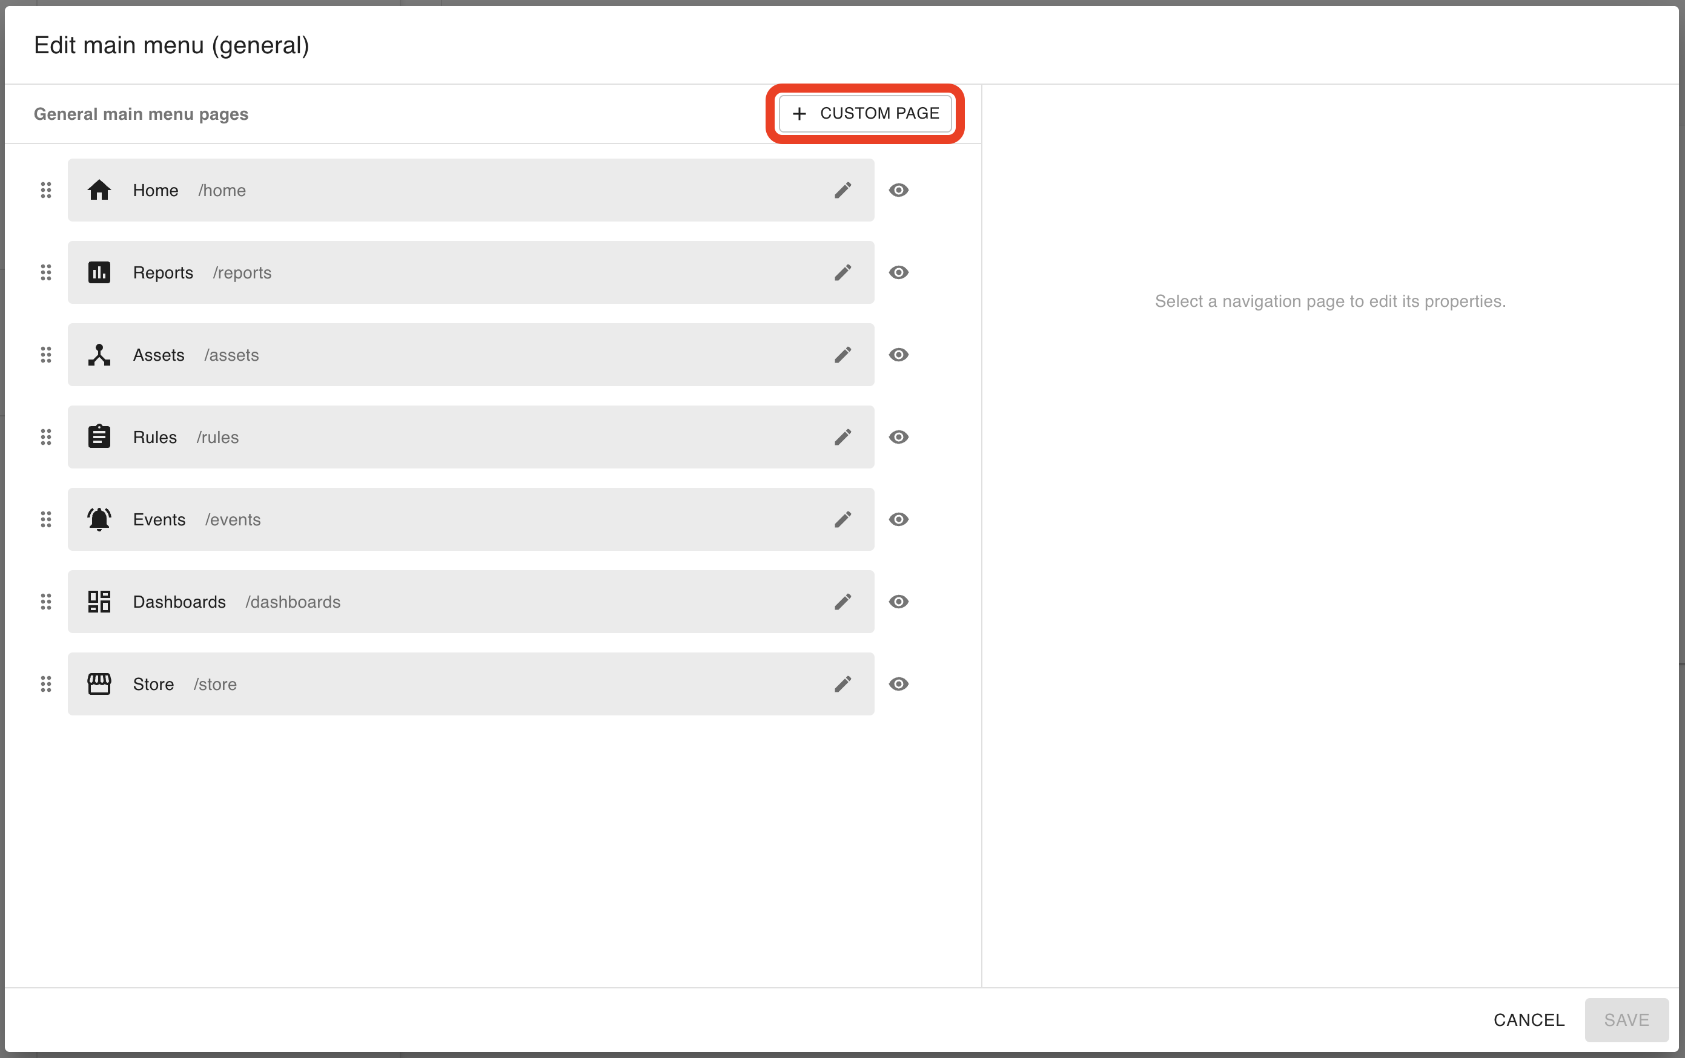Add a new Custom Page
1685x1058 pixels.
[x=866, y=113]
